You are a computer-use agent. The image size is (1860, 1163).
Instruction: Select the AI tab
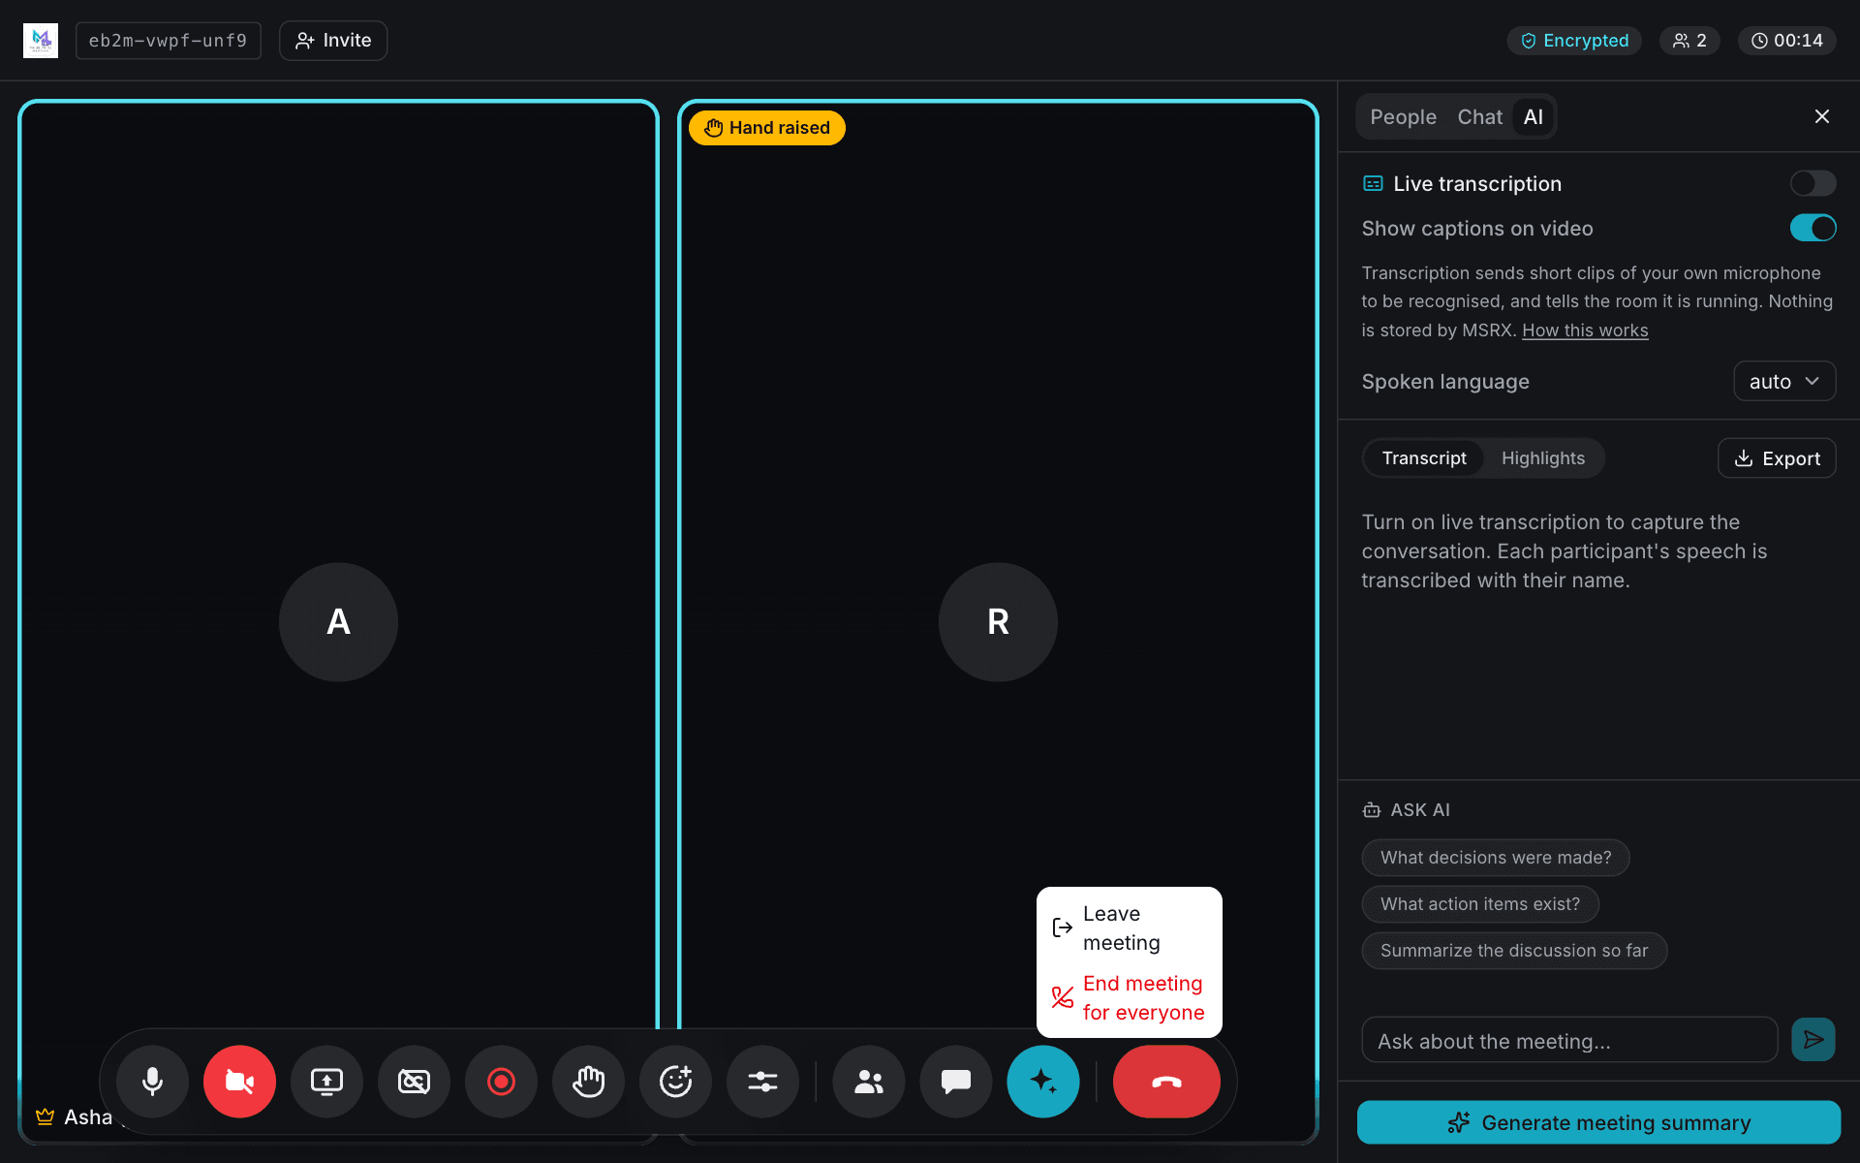pyautogui.click(x=1533, y=117)
